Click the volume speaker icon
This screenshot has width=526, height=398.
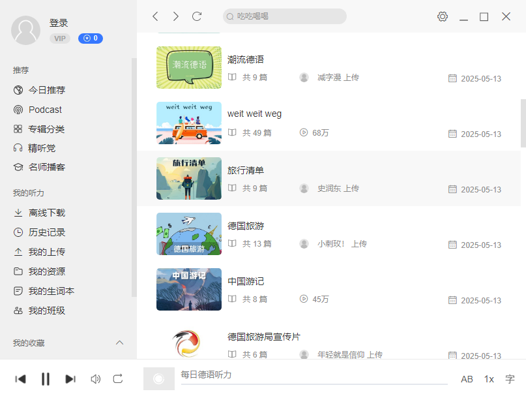[95, 379]
